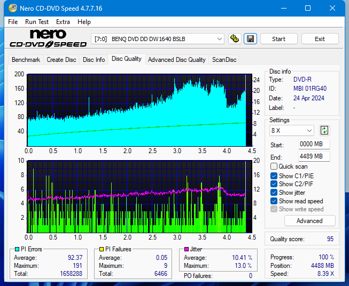349x286 pixels.
Task: Click the PI Errors upper graph
Action: click(x=139, y=110)
